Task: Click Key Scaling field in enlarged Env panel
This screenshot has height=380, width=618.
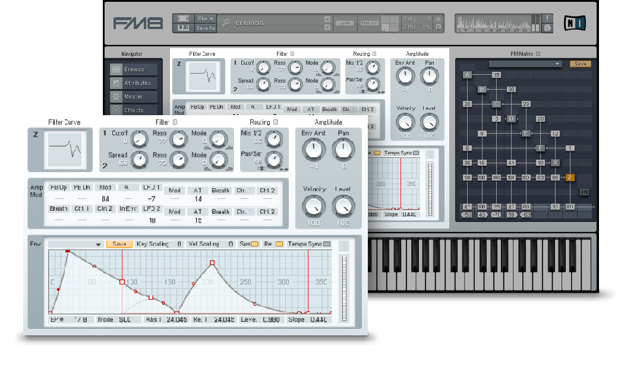Action: [159, 244]
